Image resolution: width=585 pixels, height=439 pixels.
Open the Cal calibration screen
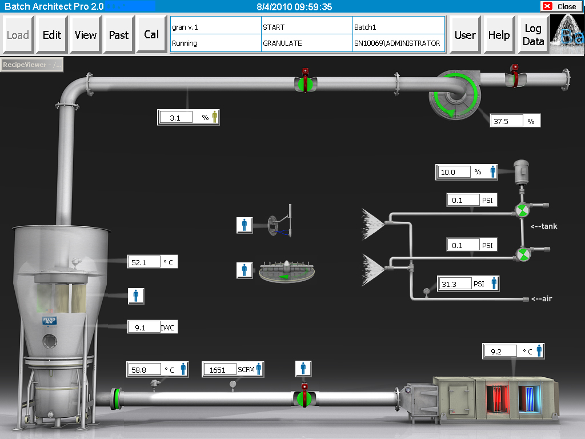point(151,34)
